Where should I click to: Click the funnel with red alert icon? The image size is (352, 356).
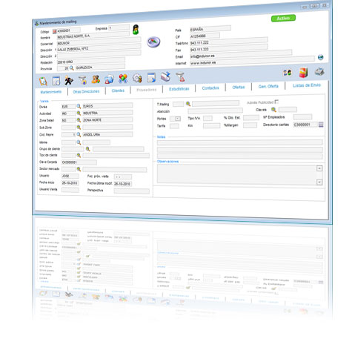click(x=180, y=77)
